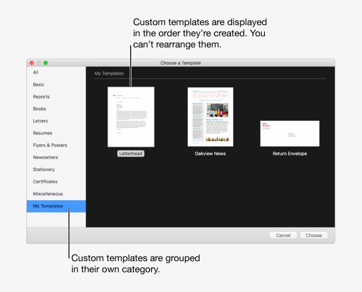Click the green zoom window button
This screenshot has width=362, height=292.
click(x=45, y=63)
